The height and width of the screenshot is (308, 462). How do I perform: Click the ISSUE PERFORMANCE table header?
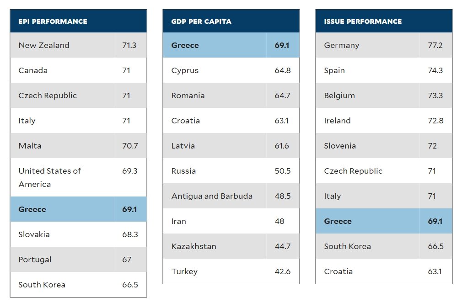point(384,21)
